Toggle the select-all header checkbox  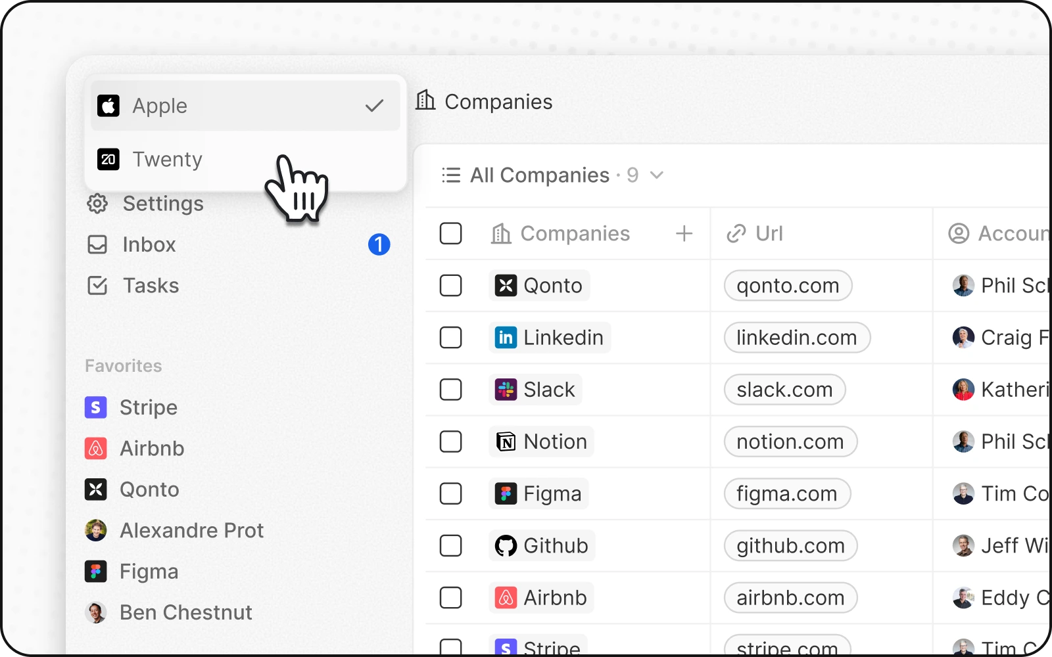450,233
